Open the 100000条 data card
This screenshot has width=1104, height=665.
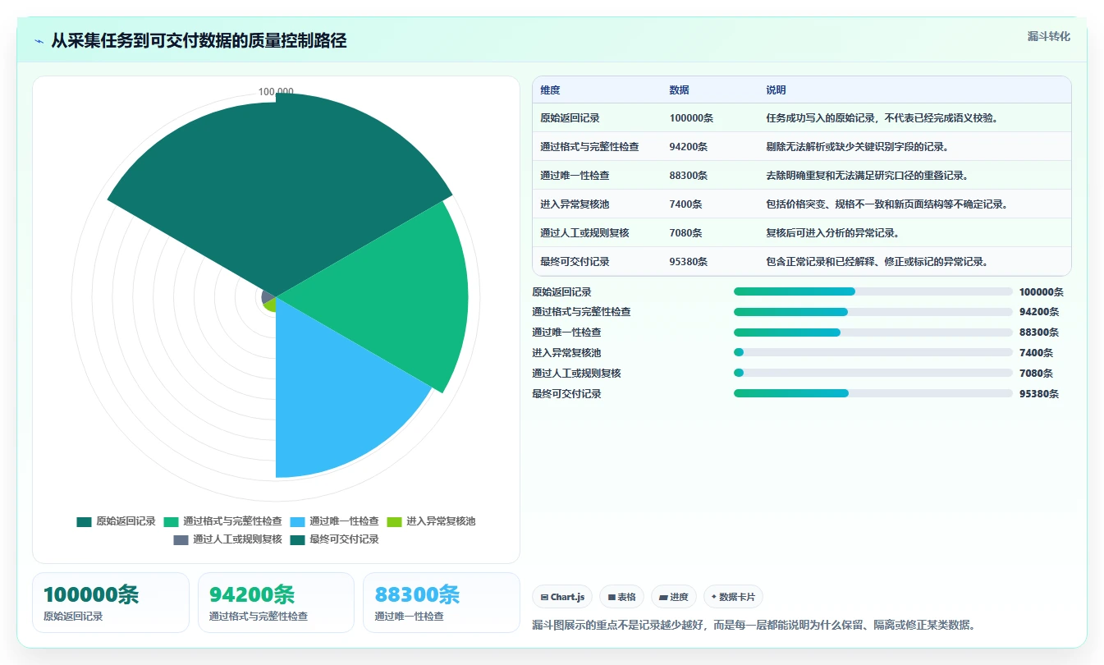(111, 603)
